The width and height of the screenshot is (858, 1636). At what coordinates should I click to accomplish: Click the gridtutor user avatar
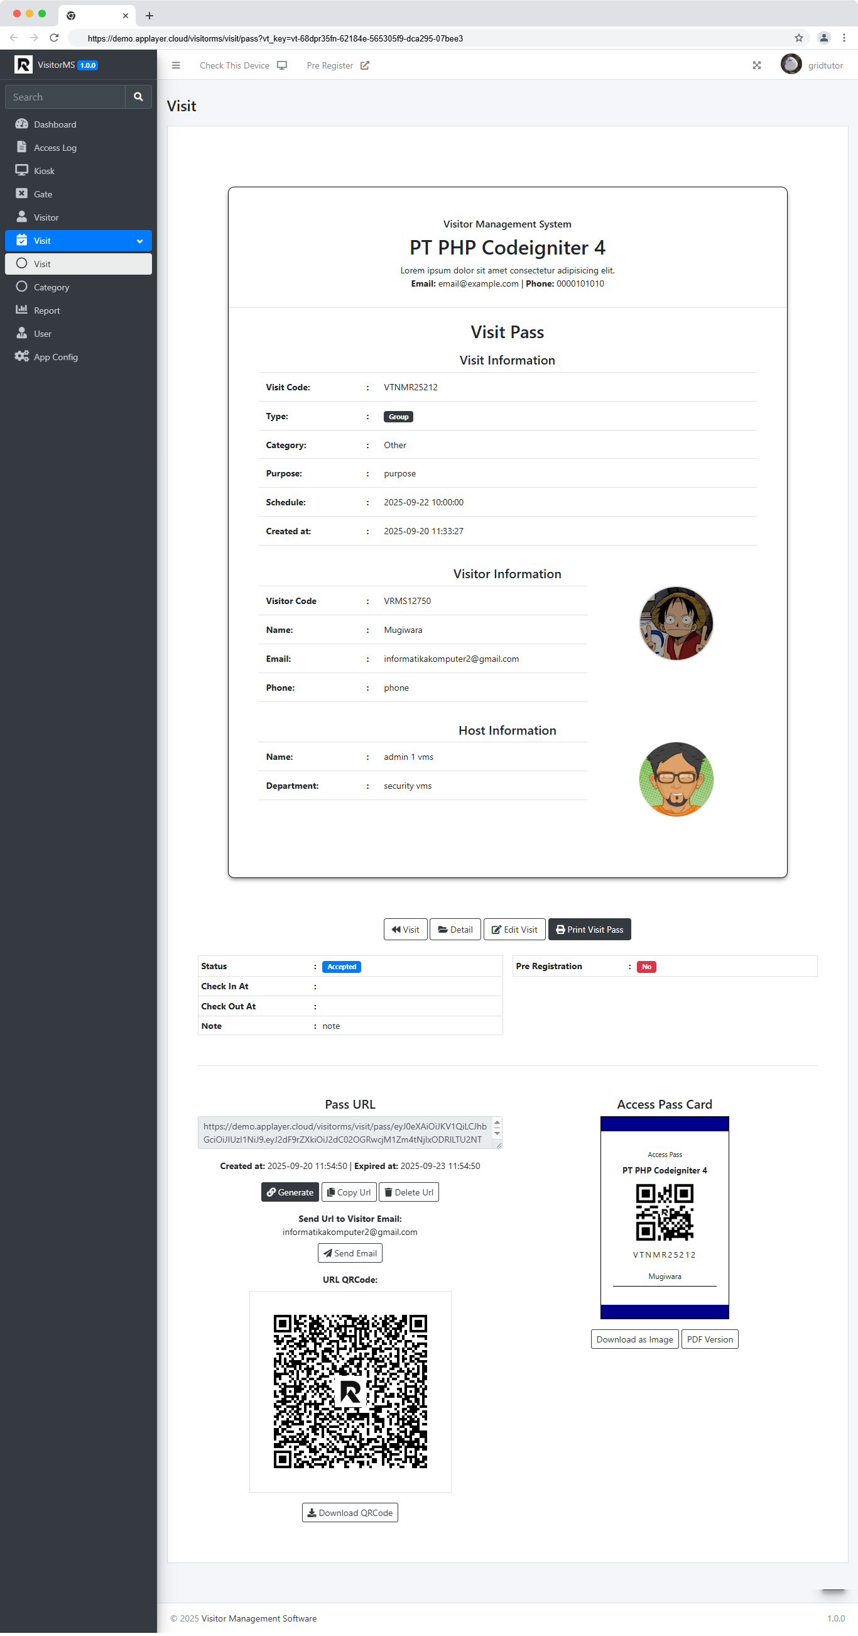[791, 65]
